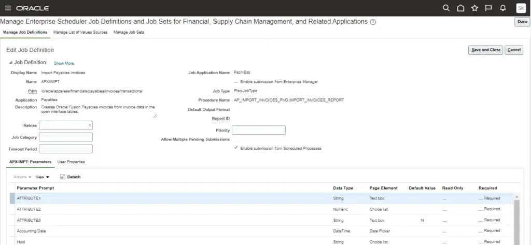The height and width of the screenshot is (245, 531).
Task: Toggle Required checkbox for ATTRIBUTE1 row
Action: click(481, 198)
